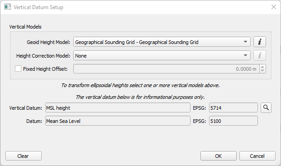Focus the EPSG 5714 input field
Image resolution: width=281 pixels, height=166 pixels.
click(233, 107)
